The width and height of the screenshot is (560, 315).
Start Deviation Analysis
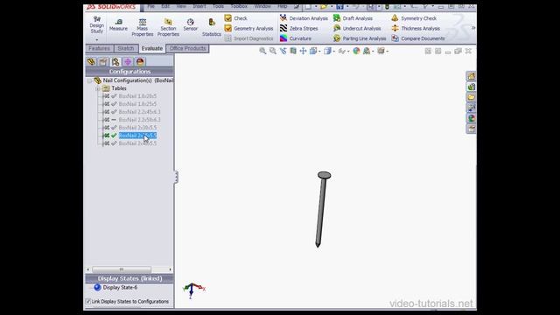(x=304, y=18)
